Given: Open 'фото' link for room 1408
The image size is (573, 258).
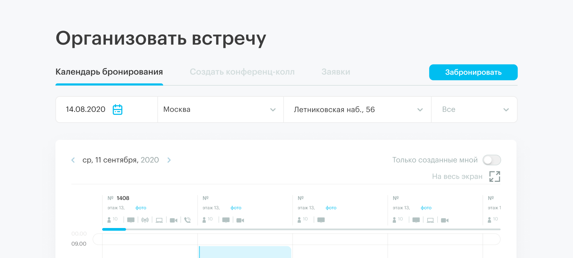Looking at the screenshot, I should pyautogui.click(x=141, y=208).
